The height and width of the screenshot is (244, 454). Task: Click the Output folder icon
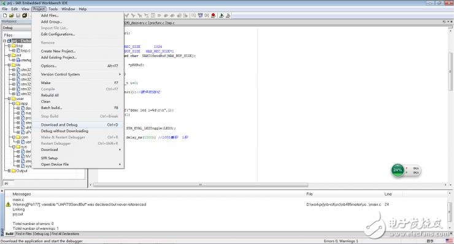13,171
